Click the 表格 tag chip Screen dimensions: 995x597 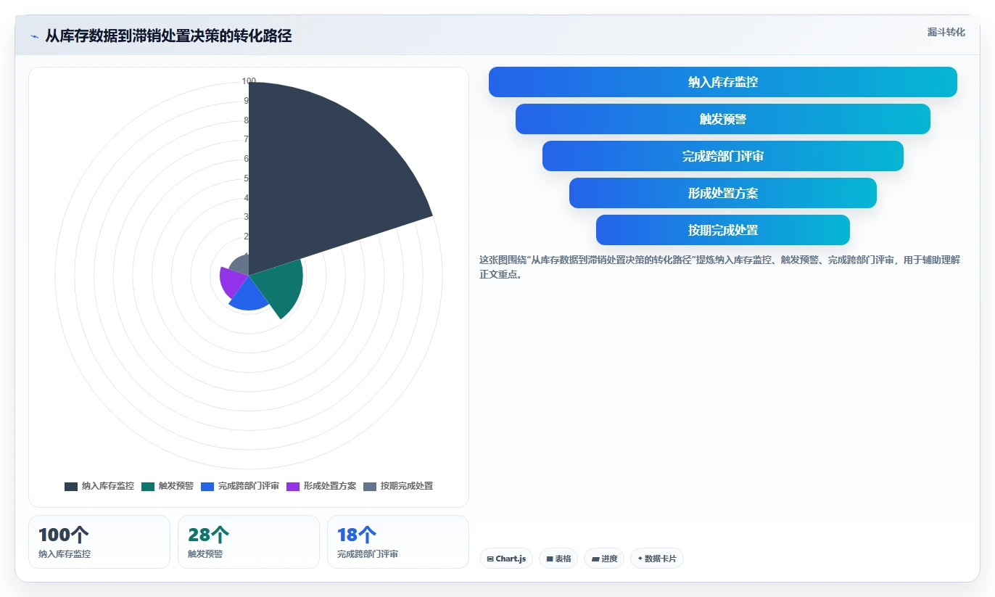[x=558, y=559]
